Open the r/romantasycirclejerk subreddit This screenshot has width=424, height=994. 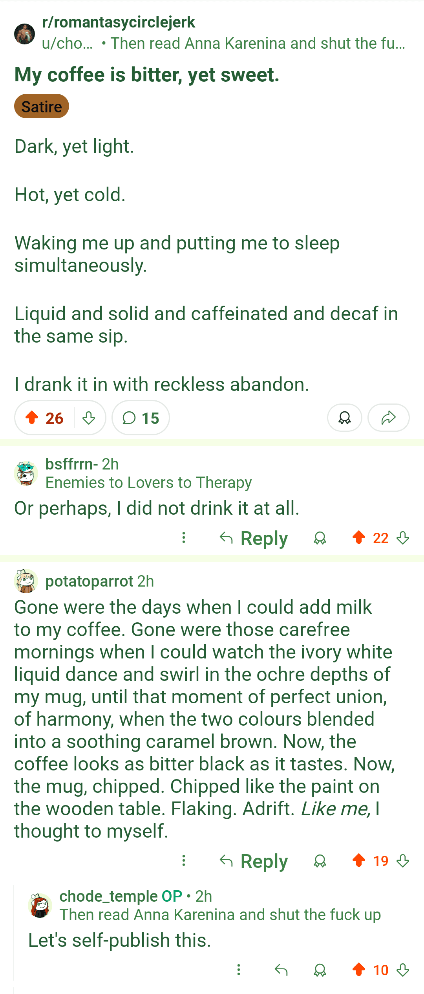click(119, 22)
